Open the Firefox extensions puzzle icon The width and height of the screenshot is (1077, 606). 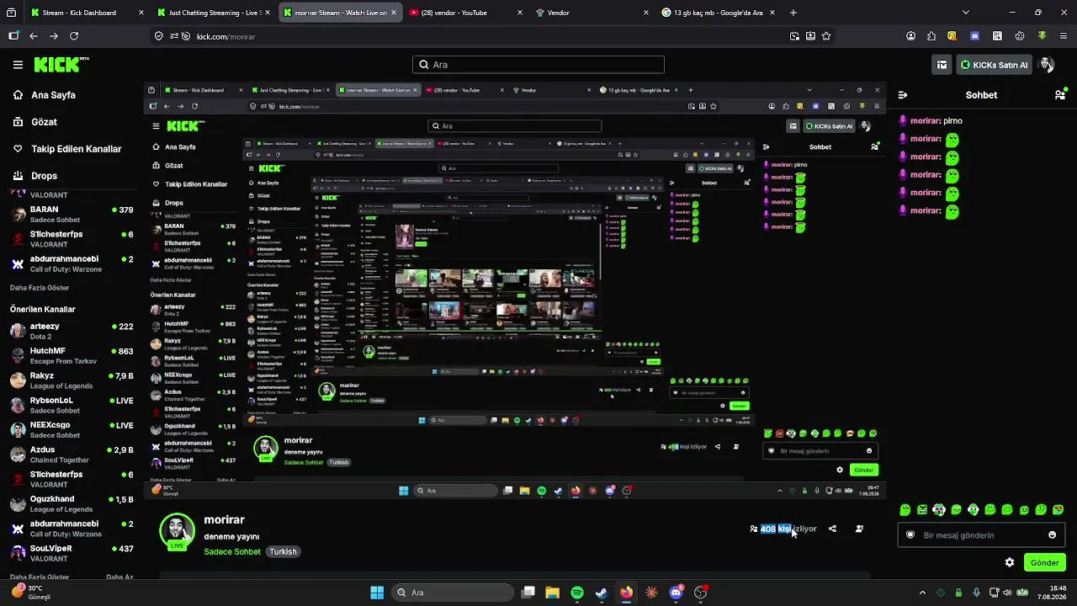pyautogui.click(x=931, y=36)
